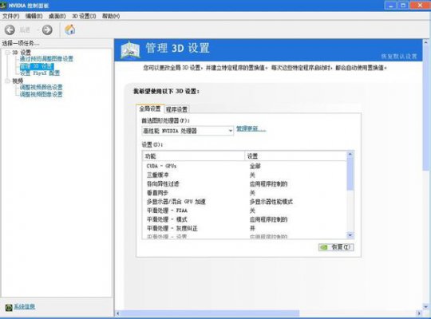Select the 垂直同步 row
Screen dimensions: 431x319
(x=244, y=193)
